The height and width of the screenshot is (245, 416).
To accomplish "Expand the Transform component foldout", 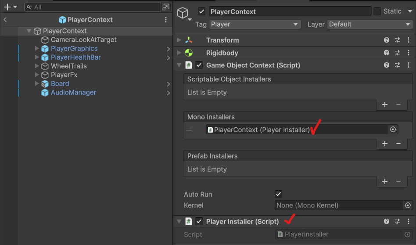I will [x=179, y=40].
